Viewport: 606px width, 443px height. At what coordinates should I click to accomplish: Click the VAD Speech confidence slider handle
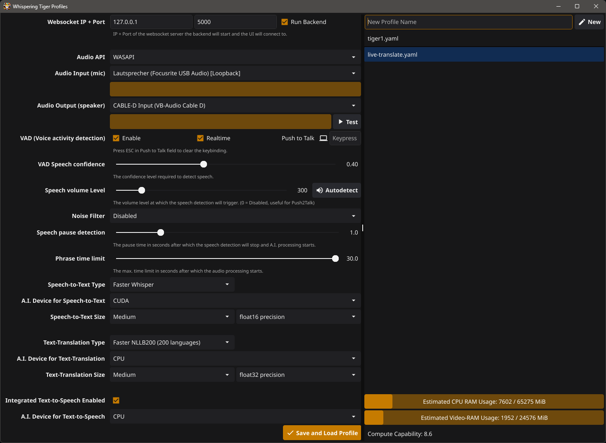pyautogui.click(x=204, y=164)
